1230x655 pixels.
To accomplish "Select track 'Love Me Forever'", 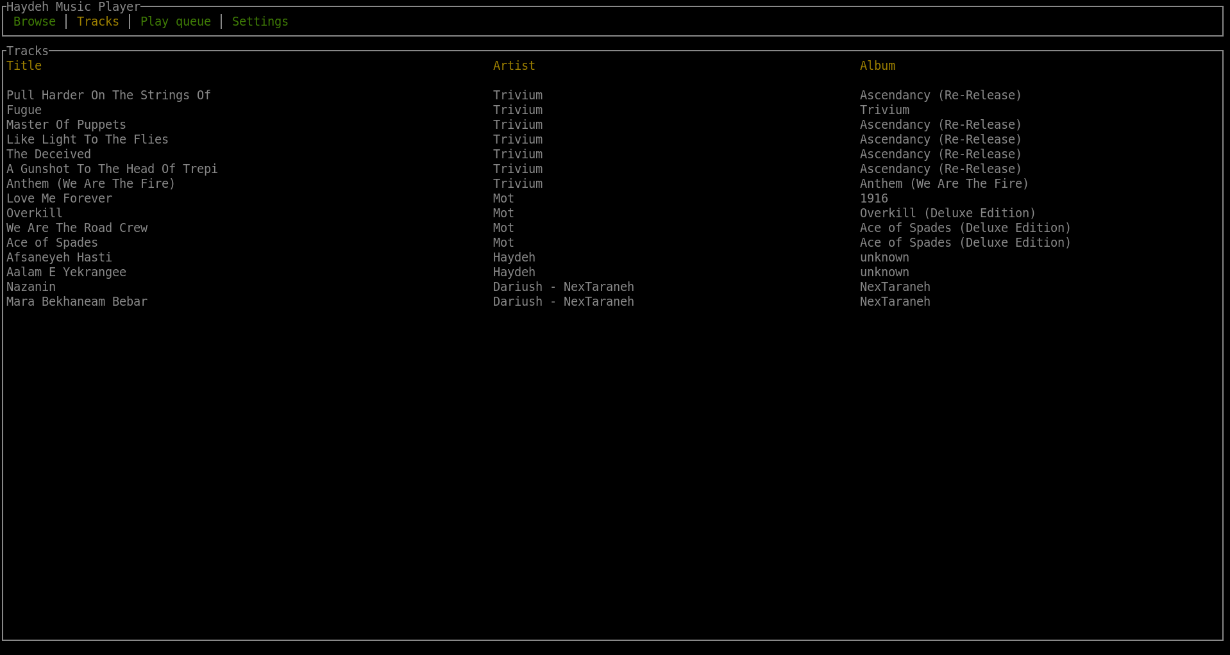I will [x=59, y=198].
